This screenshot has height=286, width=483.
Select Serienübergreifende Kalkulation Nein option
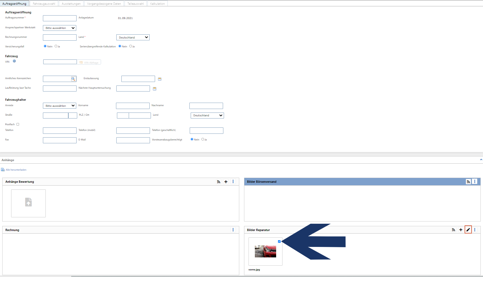point(120,46)
